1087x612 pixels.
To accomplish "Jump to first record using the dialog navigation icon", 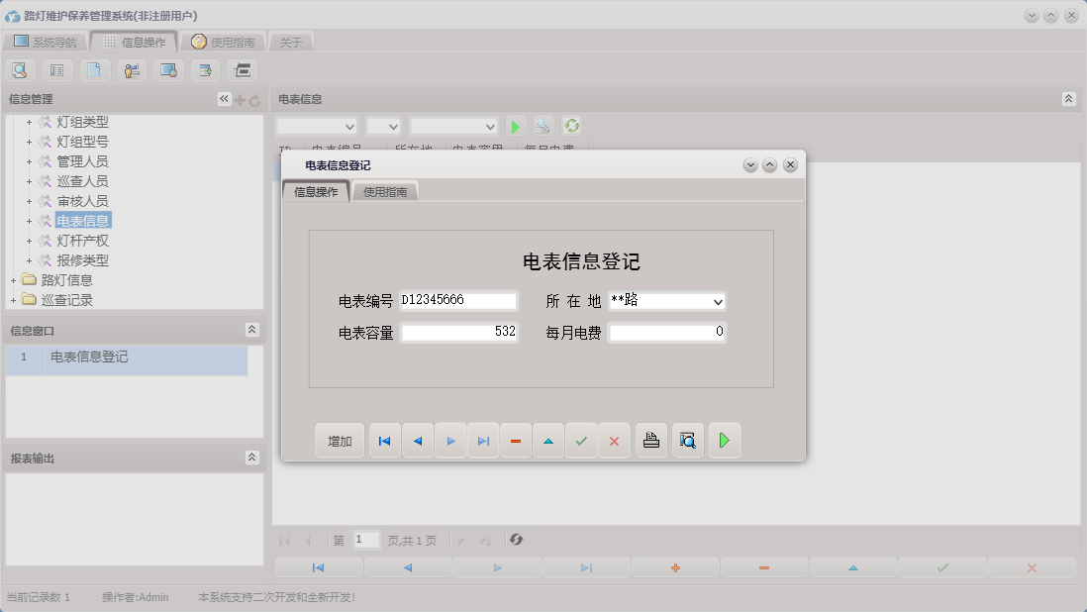I will pos(384,440).
